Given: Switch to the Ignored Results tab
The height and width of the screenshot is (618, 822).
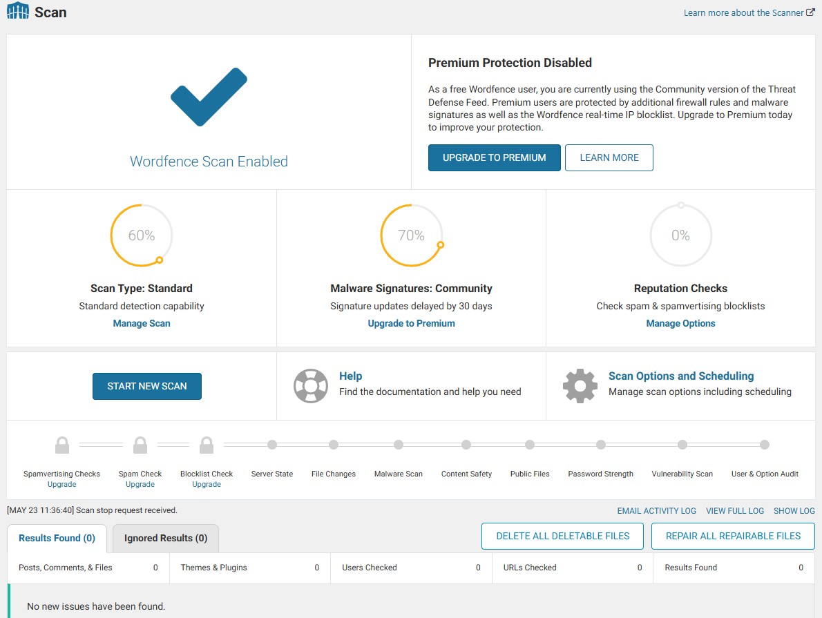Looking at the screenshot, I should point(166,539).
